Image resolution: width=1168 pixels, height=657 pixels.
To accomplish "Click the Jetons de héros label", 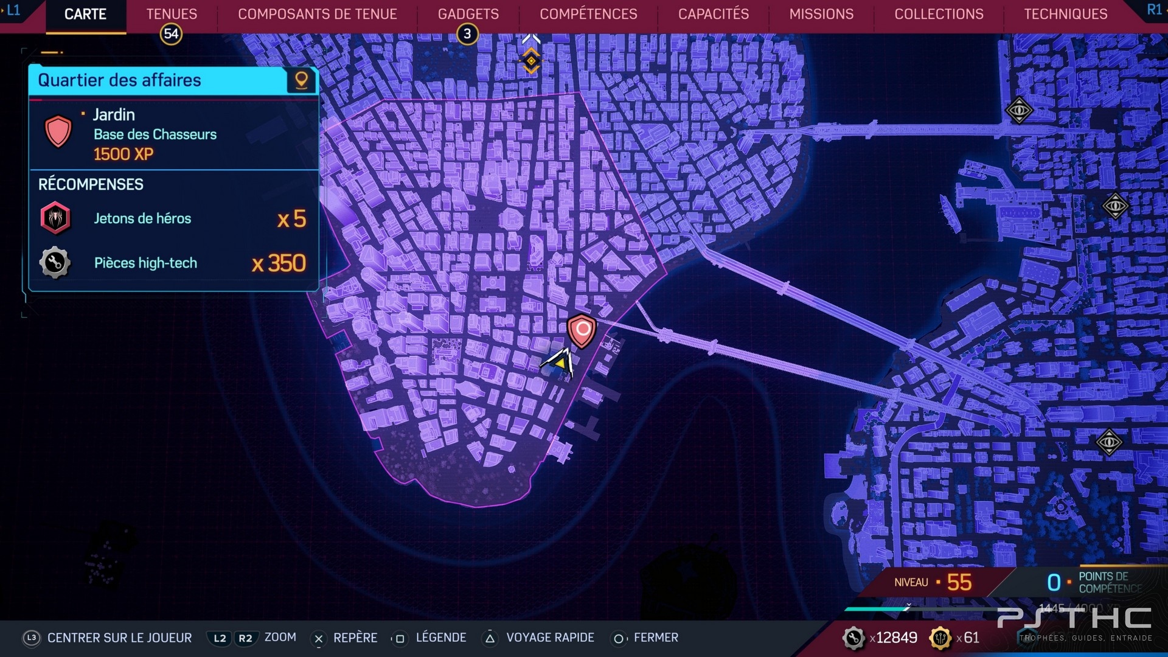I will coord(142,218).
